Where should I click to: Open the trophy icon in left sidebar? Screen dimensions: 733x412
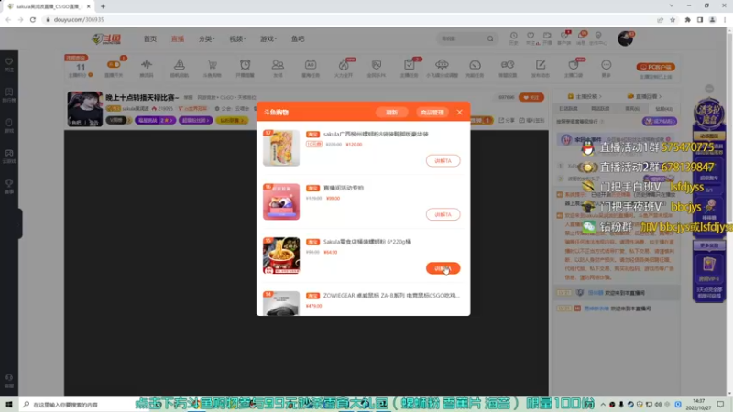coord(9,184)
